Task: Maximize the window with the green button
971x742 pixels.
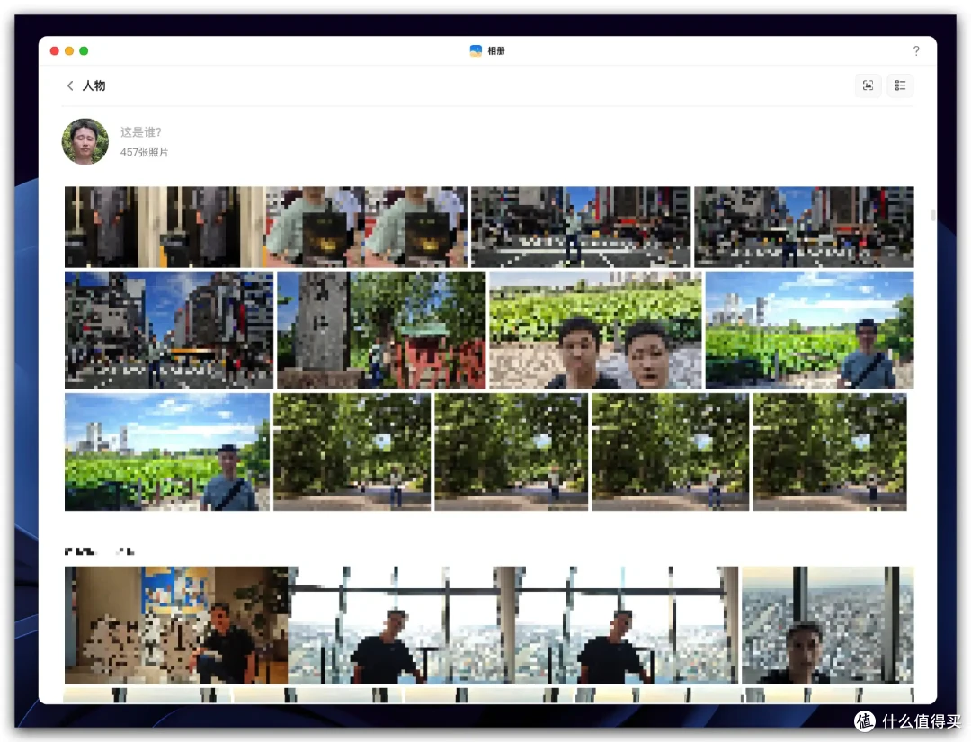Action: pyautogui.click(x=84, y=50)
